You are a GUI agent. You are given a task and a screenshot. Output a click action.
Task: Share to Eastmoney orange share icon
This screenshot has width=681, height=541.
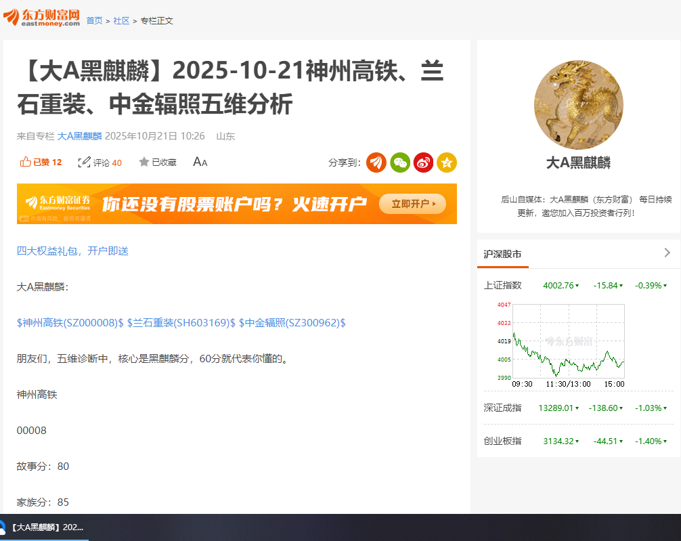point(376,163)
